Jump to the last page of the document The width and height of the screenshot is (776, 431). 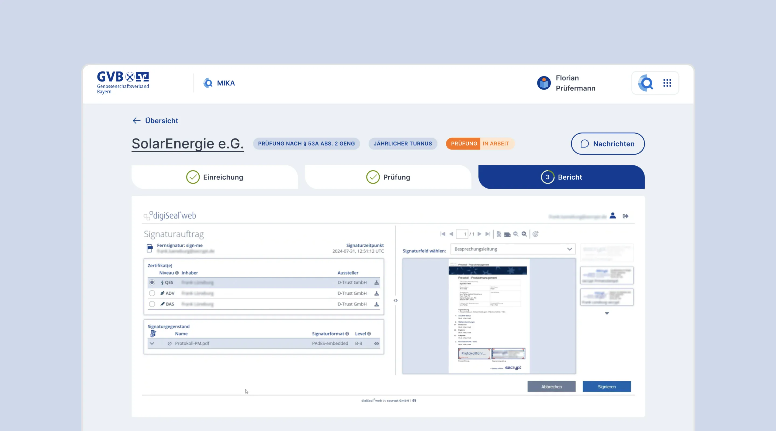point(488,234)
